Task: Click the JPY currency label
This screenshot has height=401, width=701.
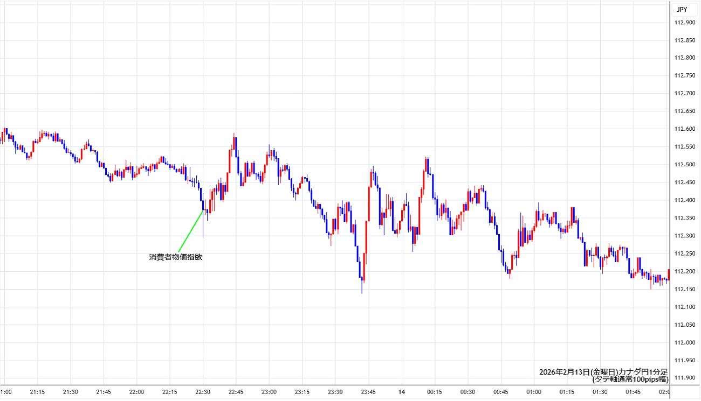Action: 681,9
